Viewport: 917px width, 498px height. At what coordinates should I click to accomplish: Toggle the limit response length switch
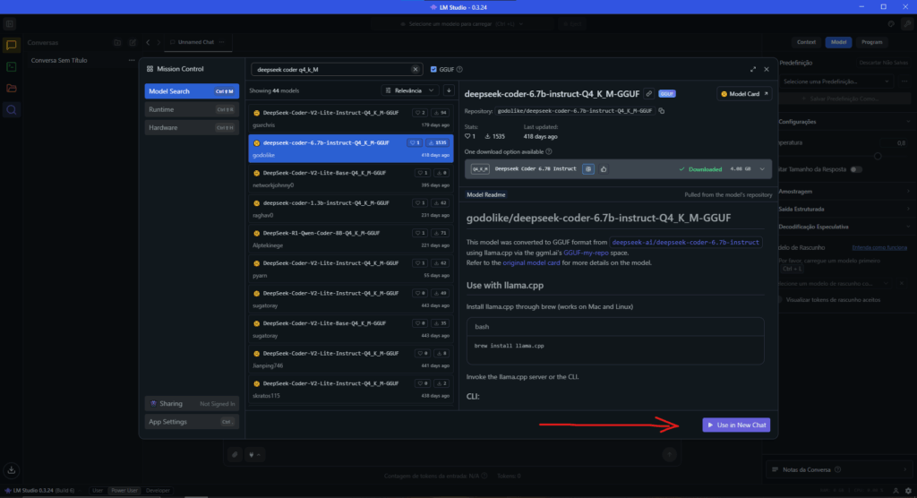click(x=856, y=168)
